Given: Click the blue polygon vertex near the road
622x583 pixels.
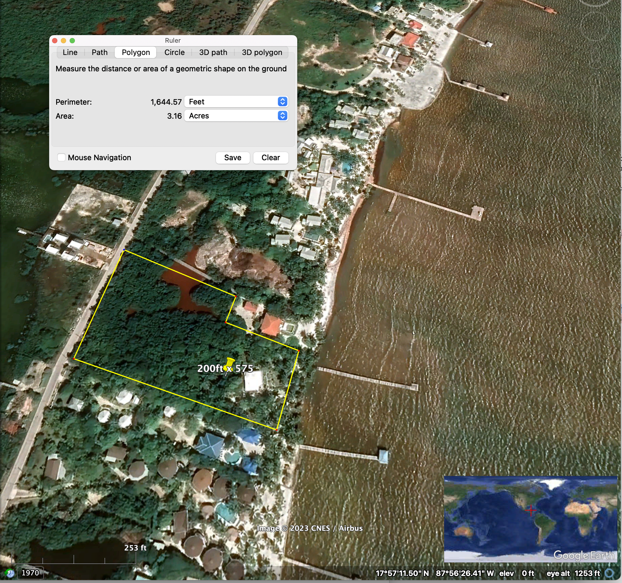Looking at the screenshot, I should tap(124, 250).
